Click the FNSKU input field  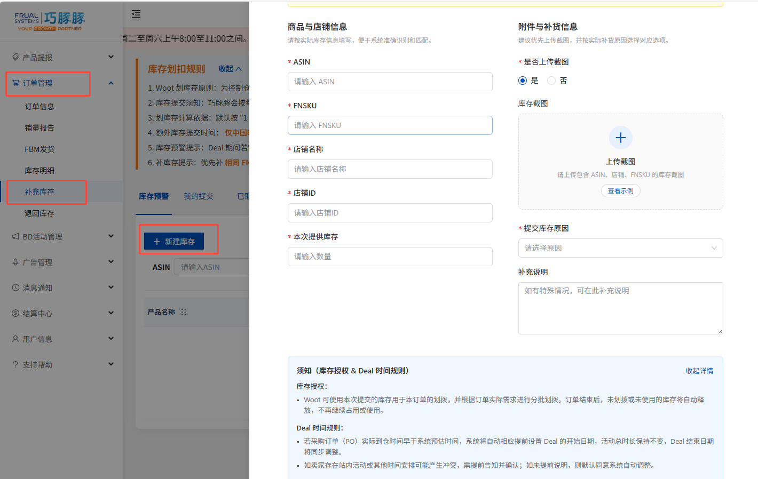click(390, 125)
